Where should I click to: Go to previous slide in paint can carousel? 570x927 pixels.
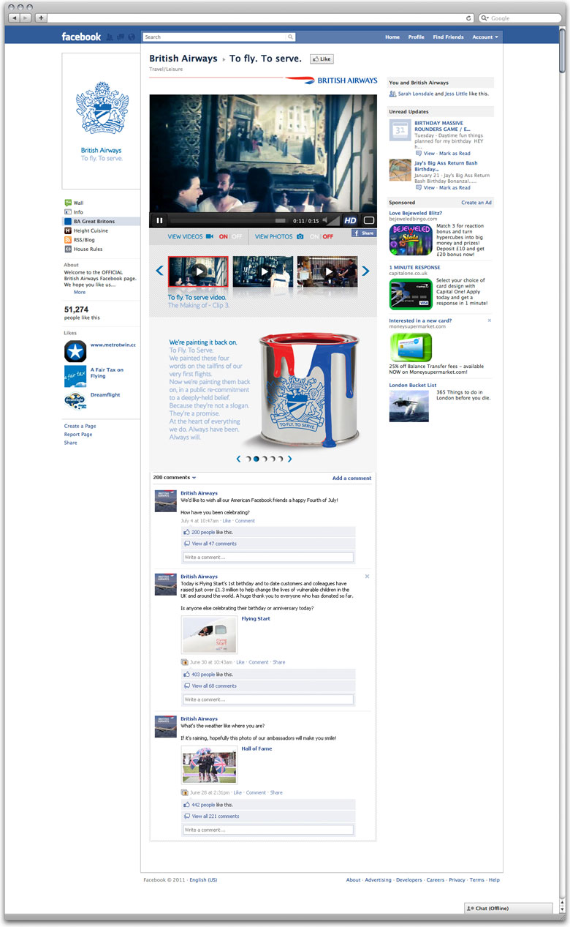click(238, 459)
